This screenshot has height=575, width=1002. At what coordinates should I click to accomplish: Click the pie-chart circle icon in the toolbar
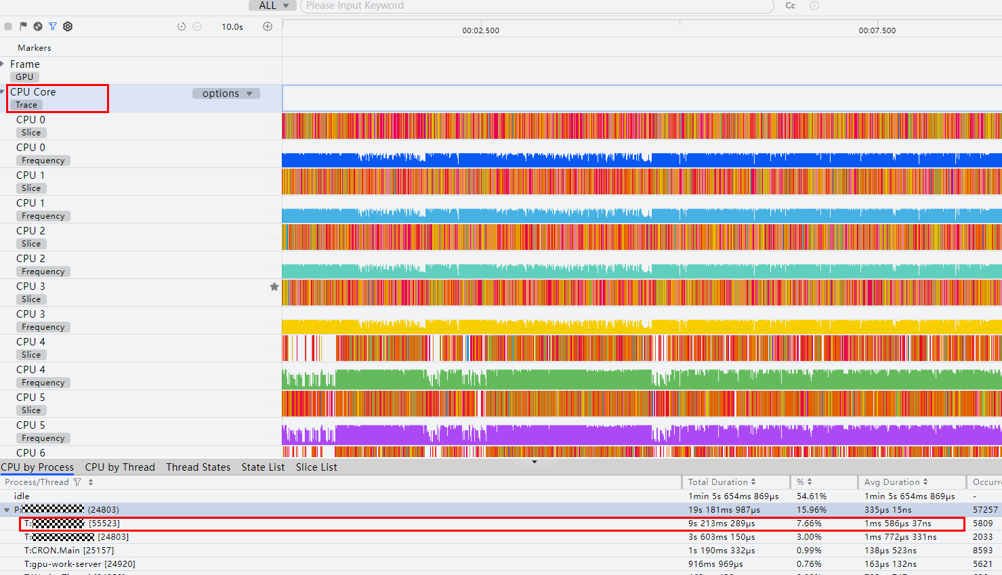pos(38,26)
